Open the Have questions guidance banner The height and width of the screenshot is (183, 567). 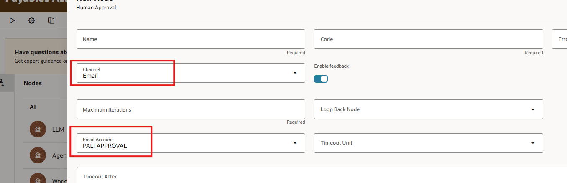tap(36, 56)
